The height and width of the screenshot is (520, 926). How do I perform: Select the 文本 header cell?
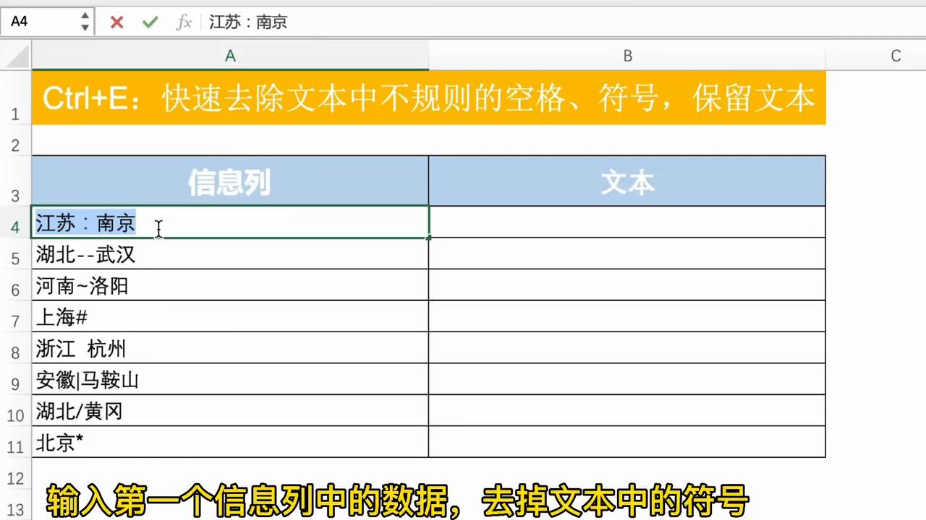coord(627,181)
